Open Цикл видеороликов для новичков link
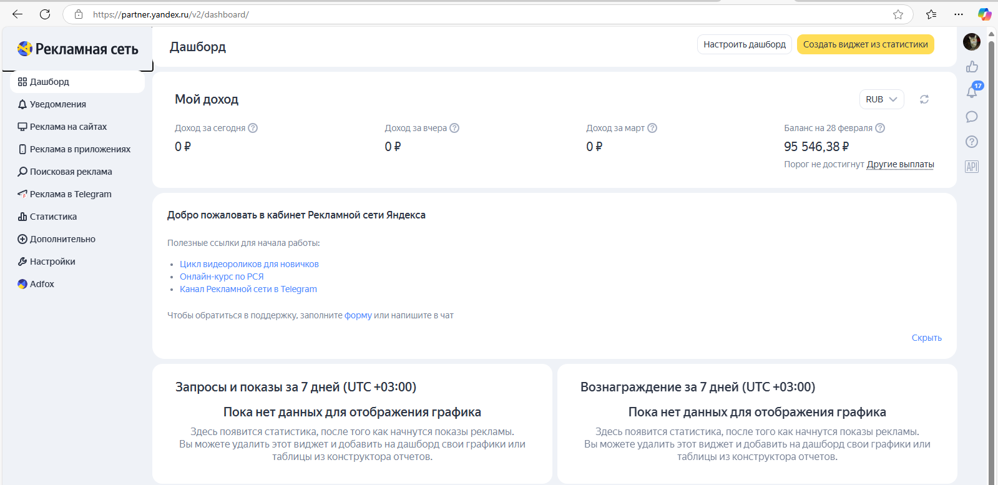This screenshot has height=485, width=998. coord(249,264)
